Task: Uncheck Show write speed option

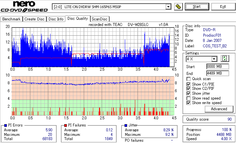Action: 188,103
